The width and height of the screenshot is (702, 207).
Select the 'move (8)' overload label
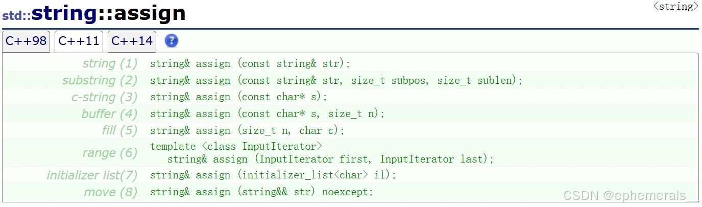110,192
